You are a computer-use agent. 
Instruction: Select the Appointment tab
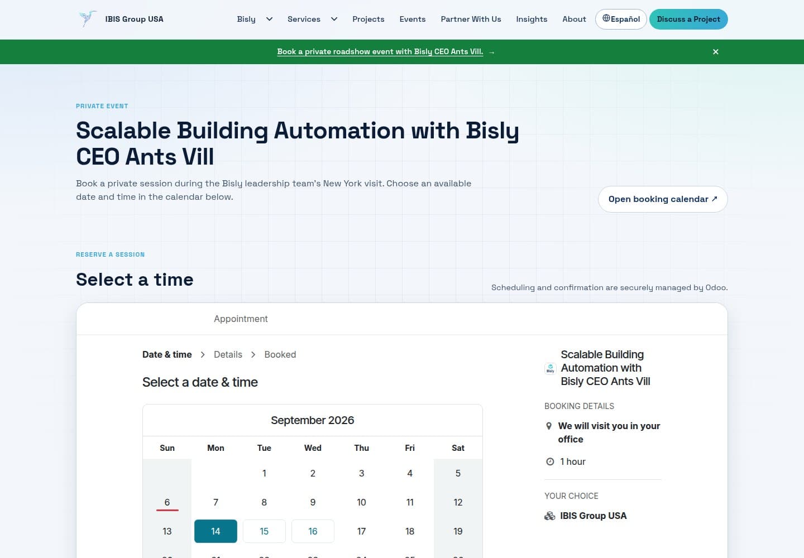(241, 319)
